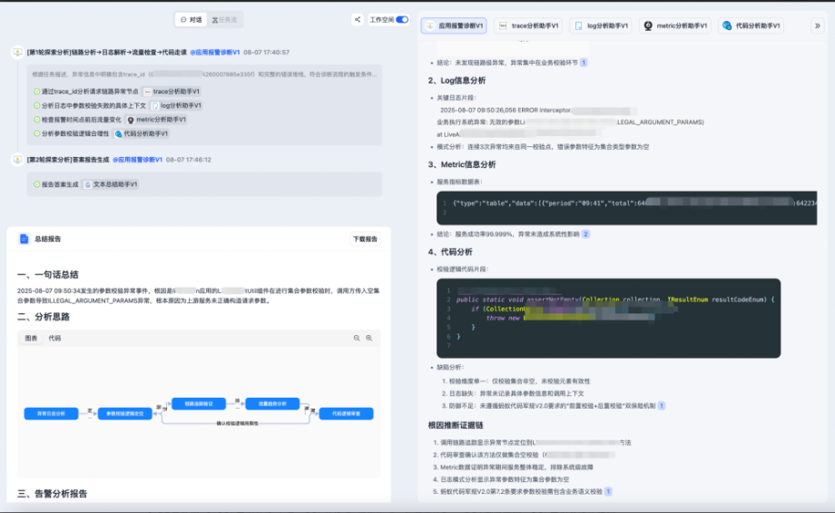Viewport: 835px width, 513px height.
Task: Click green check next to 检查报警时间点前后流量变化
Action: tap(35, 120)
